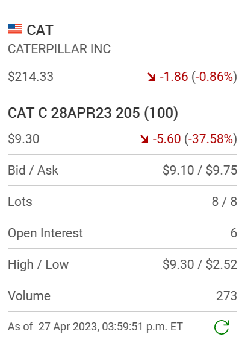239x343 pixels.
Task: Click the 8 / 8 lots value
Action: tap(225, 202)
